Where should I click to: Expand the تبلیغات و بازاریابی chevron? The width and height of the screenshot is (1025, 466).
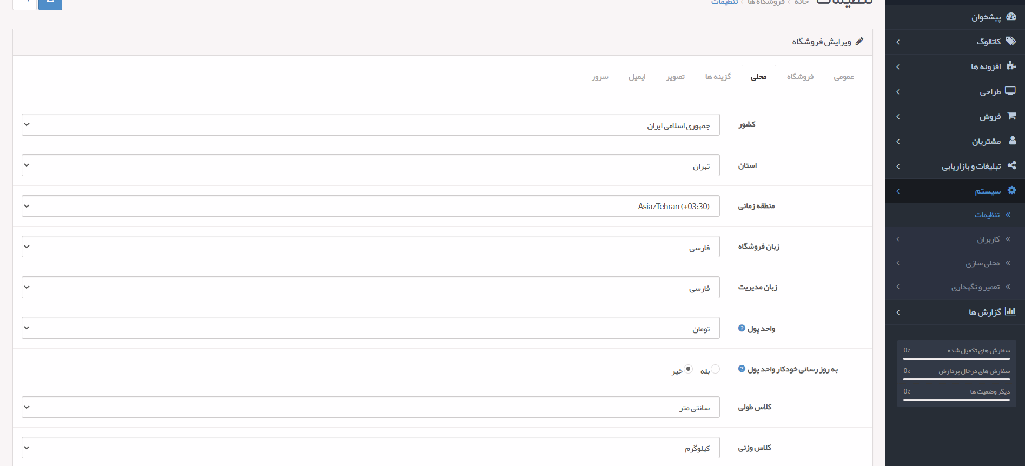point(898,167)
